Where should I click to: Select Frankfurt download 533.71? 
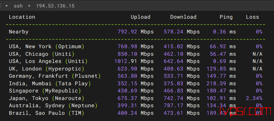[174, 76]
